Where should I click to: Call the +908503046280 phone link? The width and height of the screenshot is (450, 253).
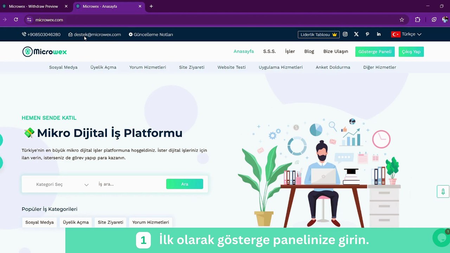[x=41, y=34]
